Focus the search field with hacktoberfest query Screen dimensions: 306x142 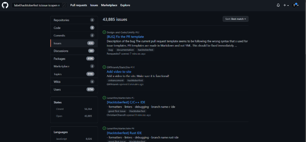click(x=39, y=5)
